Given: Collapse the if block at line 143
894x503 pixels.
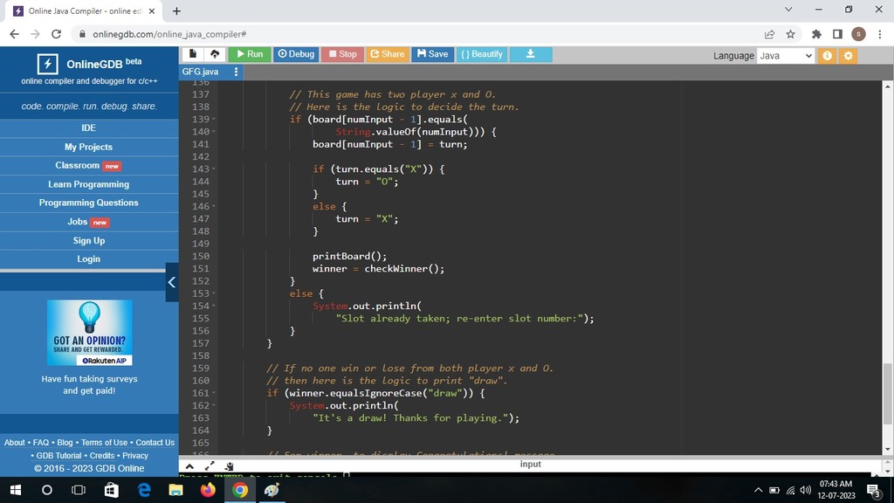Looking at the screenshot, I should coord(214,169).
